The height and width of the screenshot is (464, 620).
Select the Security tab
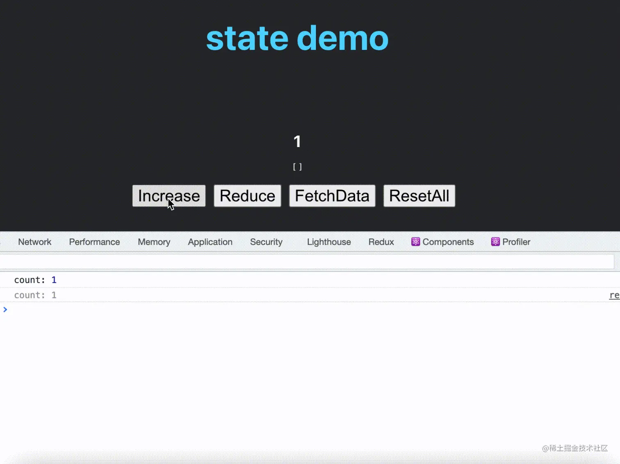[x=266, y=242]
